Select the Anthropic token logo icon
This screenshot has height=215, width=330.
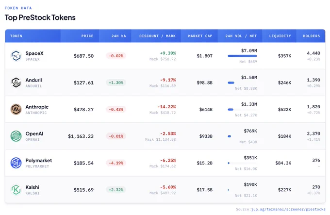tap(16, 109)
